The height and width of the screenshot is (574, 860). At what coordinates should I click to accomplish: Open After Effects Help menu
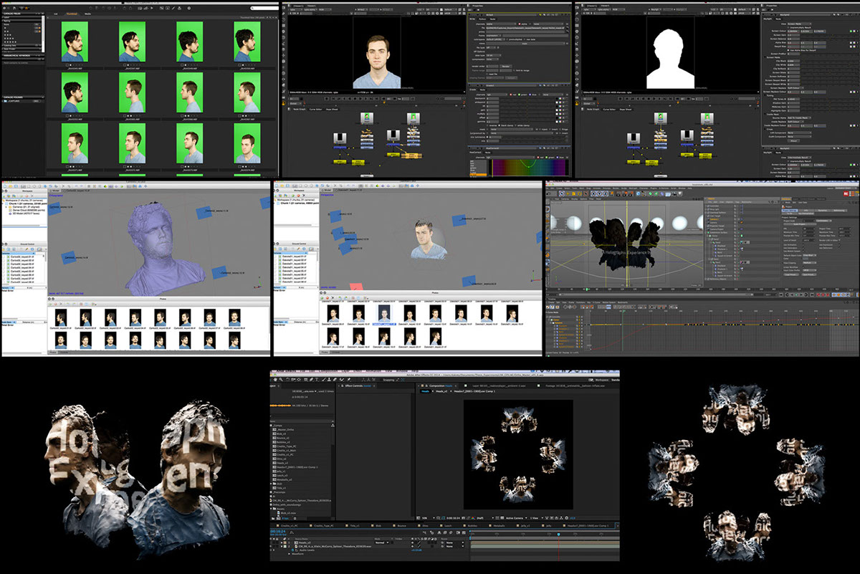(x=415, y=370)
